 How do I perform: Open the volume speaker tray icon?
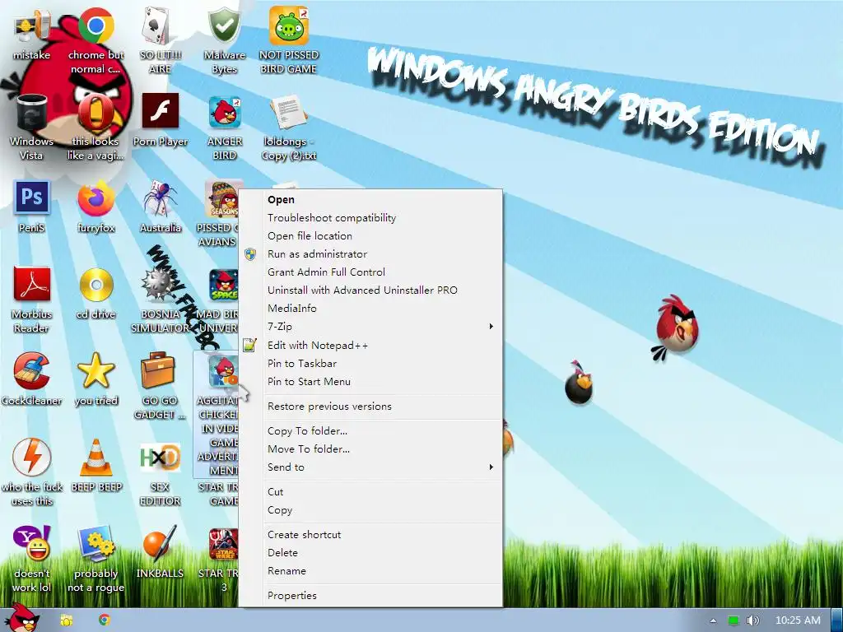tap(752, 620)
